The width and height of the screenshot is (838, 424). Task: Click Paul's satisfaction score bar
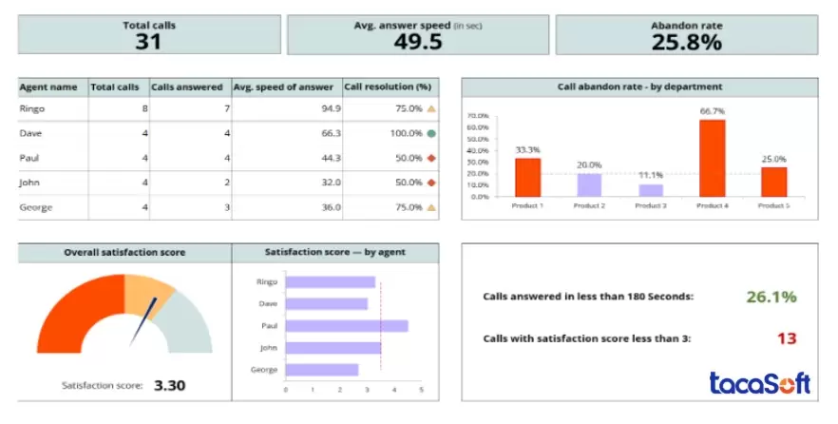pyautogui.click(x=347, y=326)
